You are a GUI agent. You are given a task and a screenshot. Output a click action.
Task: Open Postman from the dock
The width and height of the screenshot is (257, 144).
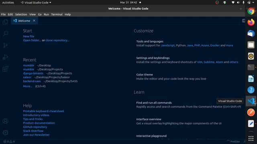[251, 112]
